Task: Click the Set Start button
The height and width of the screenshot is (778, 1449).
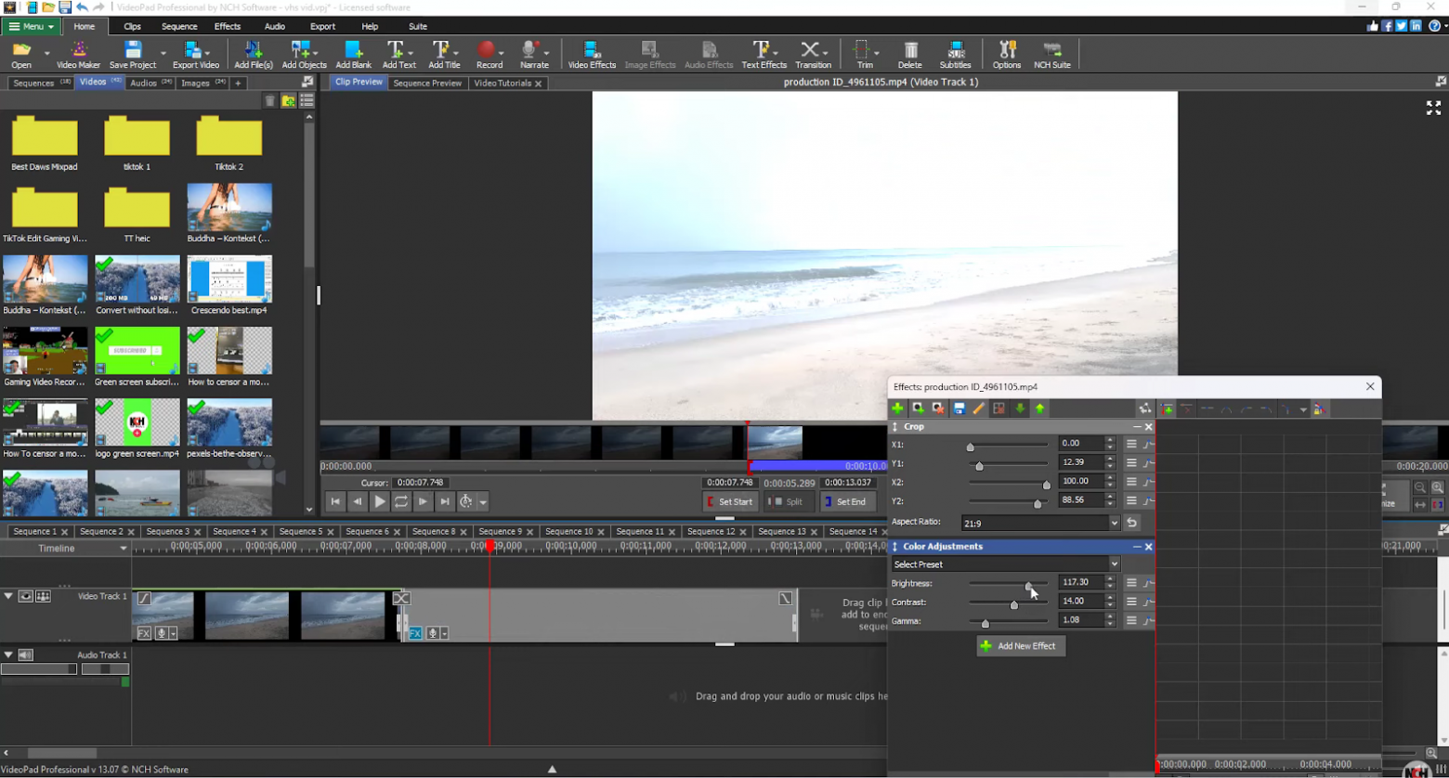Action: (728, 501)
